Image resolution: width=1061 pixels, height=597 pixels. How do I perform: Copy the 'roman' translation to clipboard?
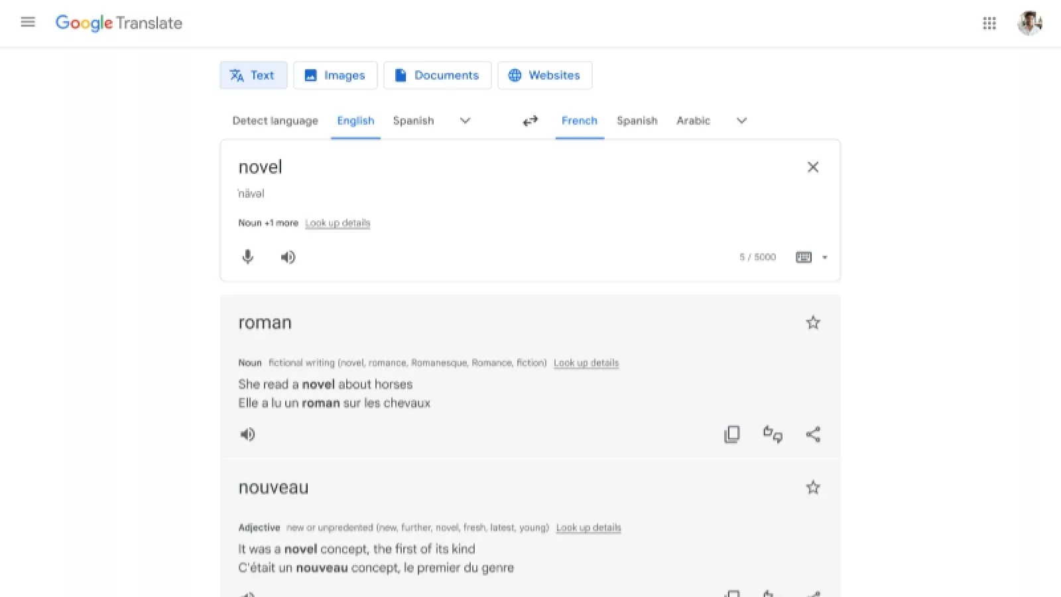coord(732,434)
